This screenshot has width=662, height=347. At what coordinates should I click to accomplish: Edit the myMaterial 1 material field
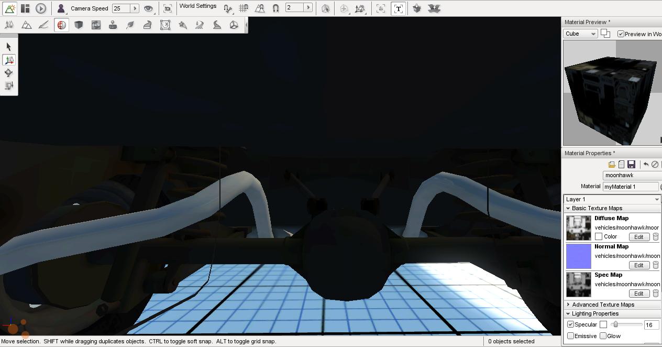[631, 187]
